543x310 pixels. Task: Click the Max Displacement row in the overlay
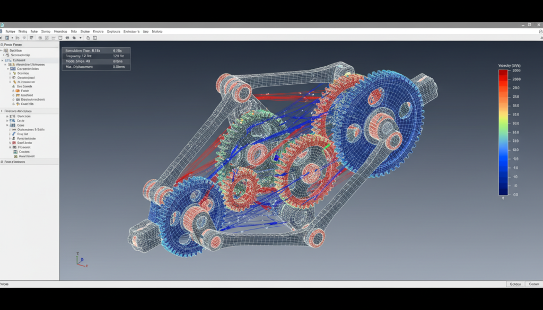97,67
